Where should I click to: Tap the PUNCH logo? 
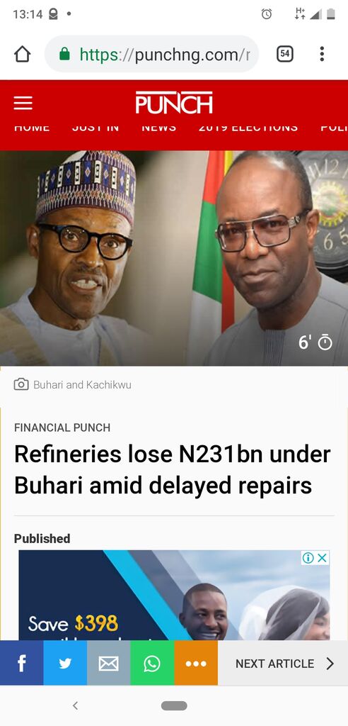[174, 102]
